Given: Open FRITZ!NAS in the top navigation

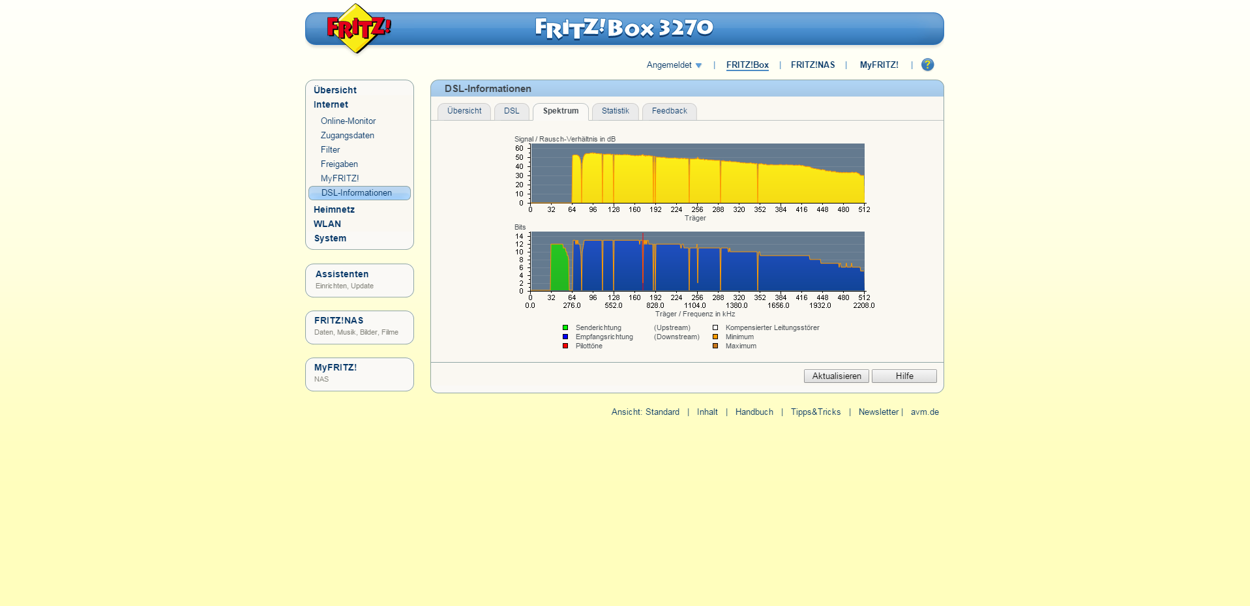Looking at the screenshot, I should [812, 65].
